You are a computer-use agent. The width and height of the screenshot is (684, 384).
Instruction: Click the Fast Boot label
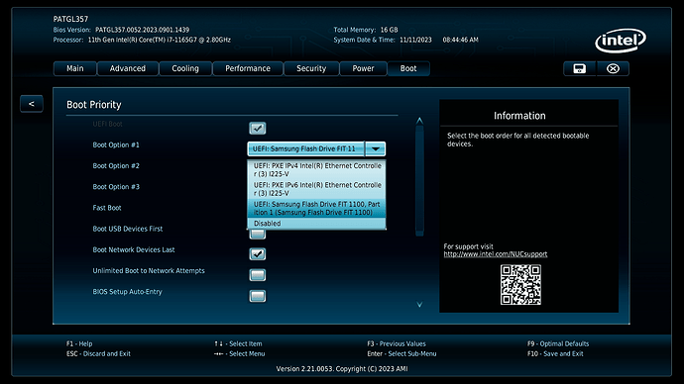point(107,208)
